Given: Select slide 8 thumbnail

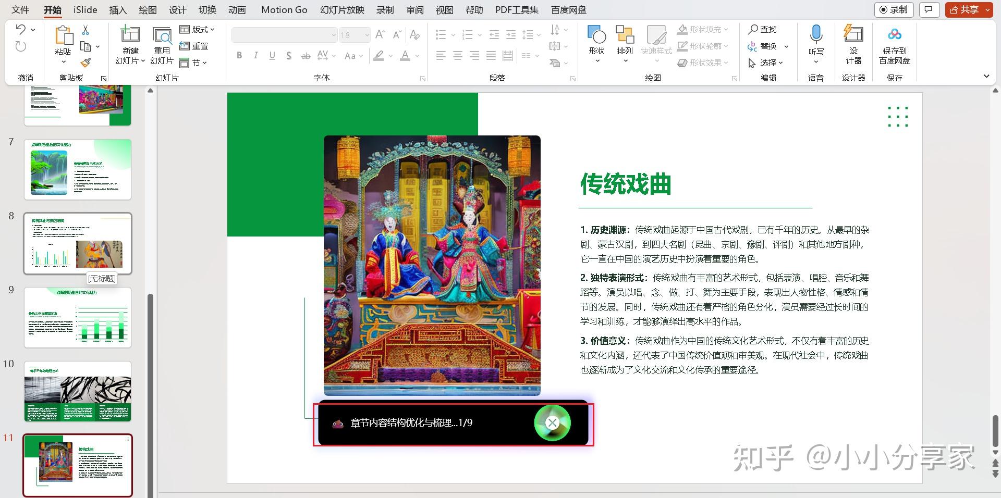Looking at the screenshot, I should tap(78, 243).
